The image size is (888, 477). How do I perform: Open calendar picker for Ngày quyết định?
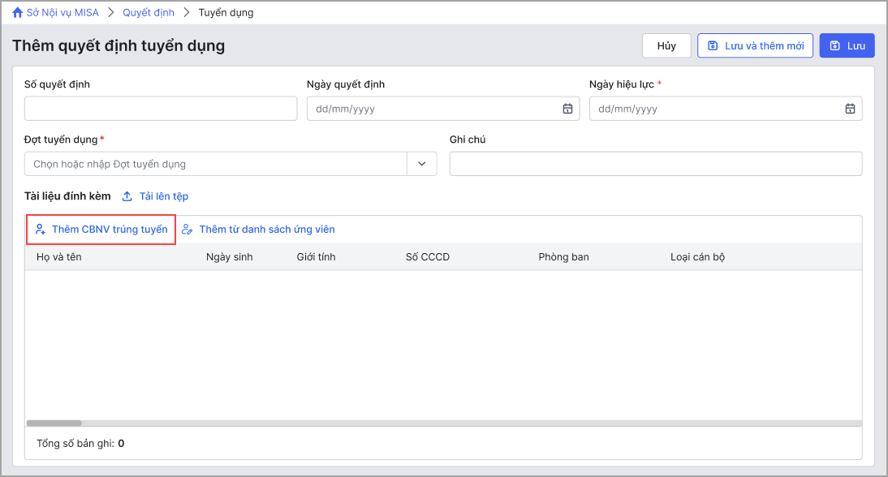coord(567,109)
